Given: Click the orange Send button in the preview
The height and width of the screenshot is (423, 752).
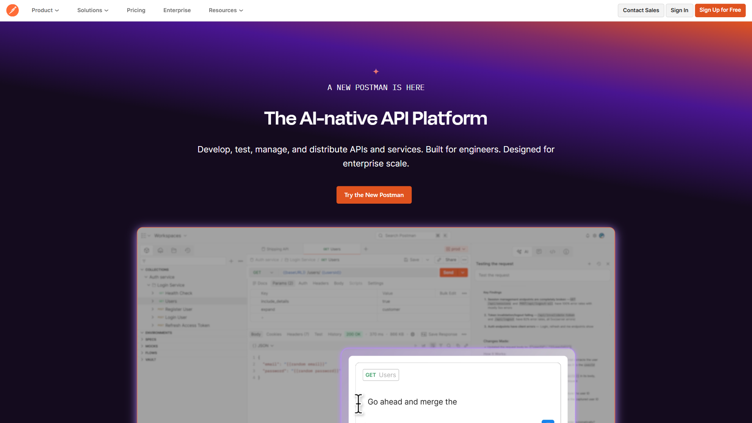Looking at the screenshot, I should pos(449,273).
